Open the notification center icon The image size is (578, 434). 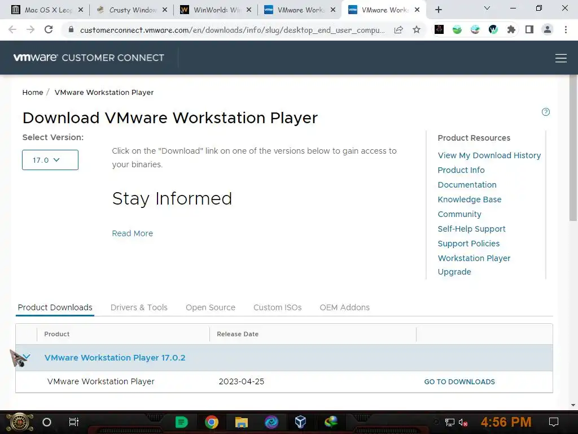coord(554,422)
